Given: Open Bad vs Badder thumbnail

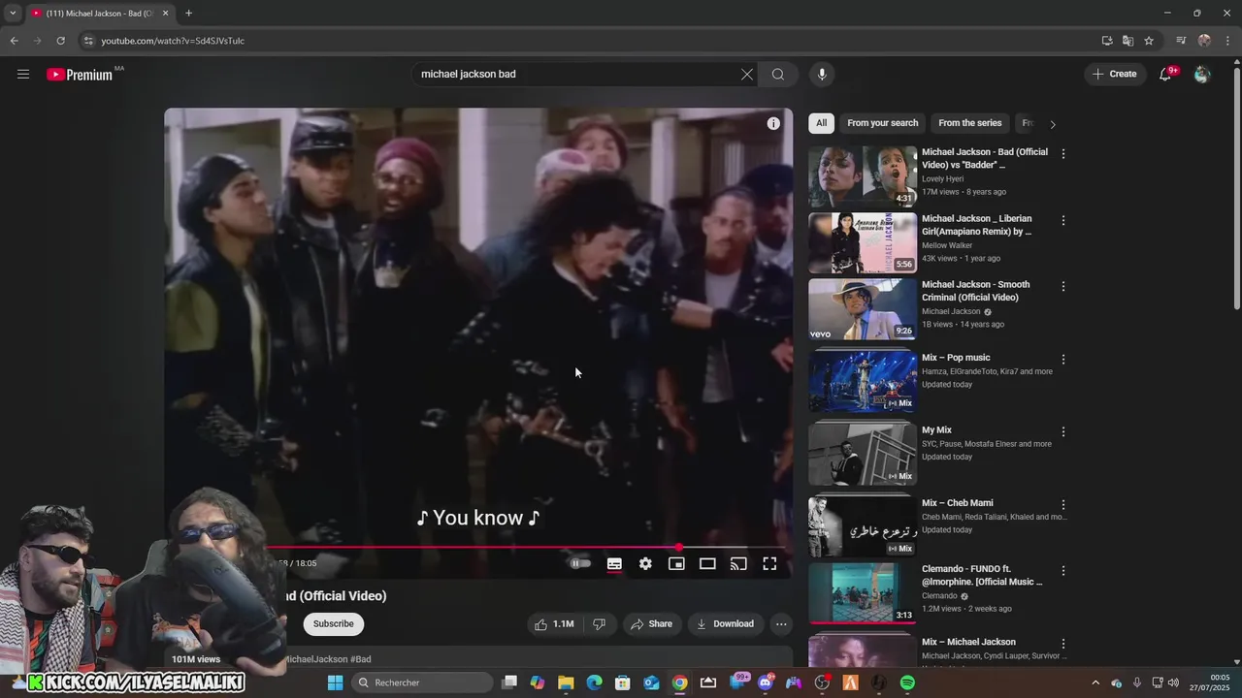Looking at the screenshot, I should tap(863, 176).
